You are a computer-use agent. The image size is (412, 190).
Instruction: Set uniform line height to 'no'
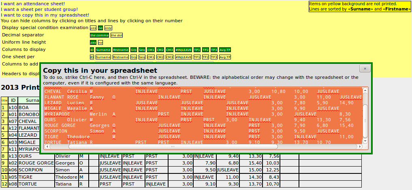pos(100,42)
